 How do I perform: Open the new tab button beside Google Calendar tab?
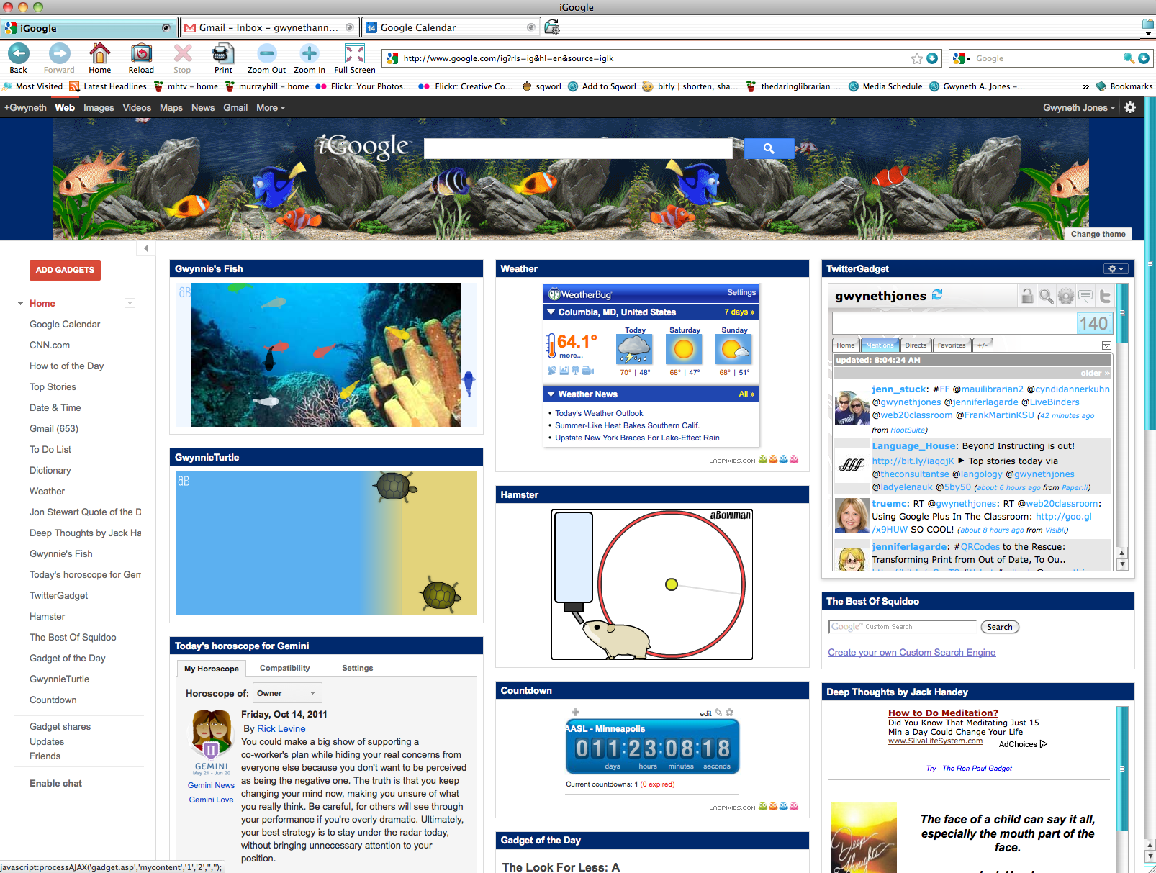tap(552, 27)
